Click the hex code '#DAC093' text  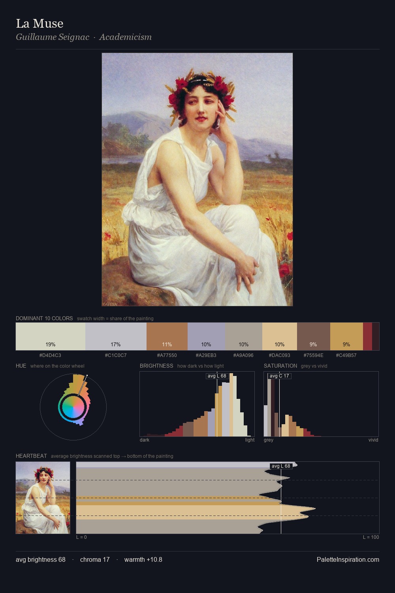coord(280,355)
